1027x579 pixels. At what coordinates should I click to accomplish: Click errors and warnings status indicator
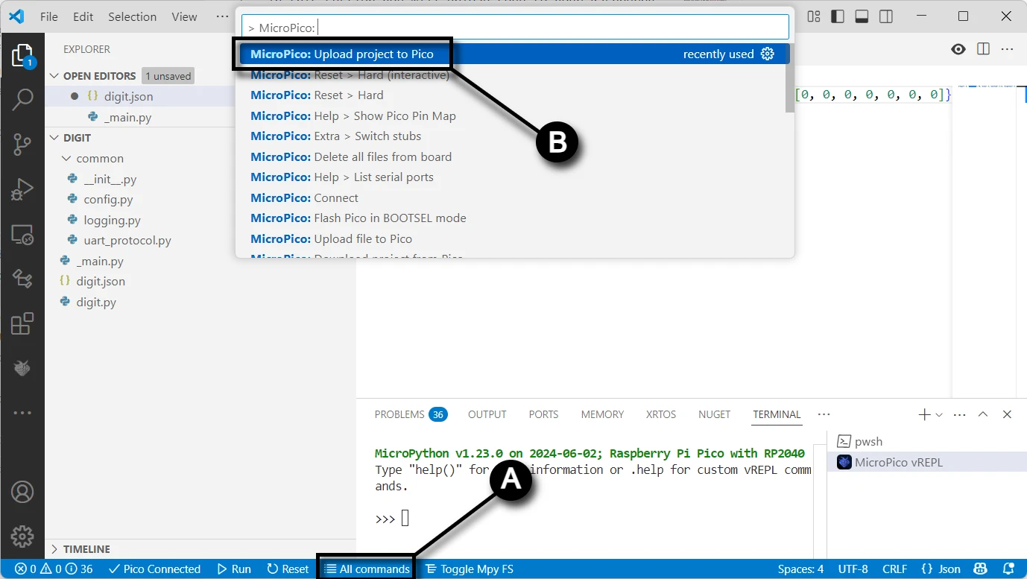click(53, 569)
